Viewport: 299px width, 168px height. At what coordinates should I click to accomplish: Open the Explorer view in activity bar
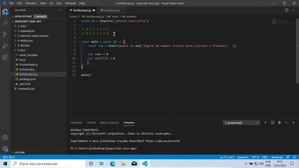5,12
